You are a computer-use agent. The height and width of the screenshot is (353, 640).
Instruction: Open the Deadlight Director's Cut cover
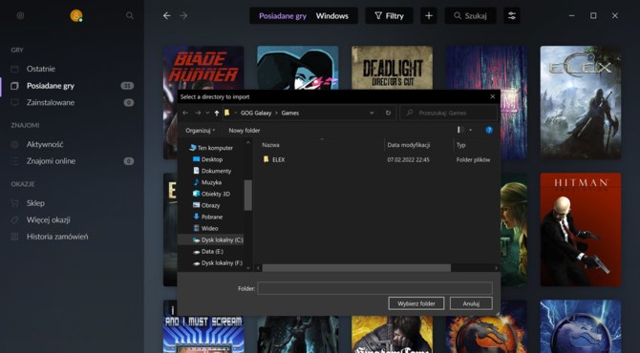[x=392, y=67]
